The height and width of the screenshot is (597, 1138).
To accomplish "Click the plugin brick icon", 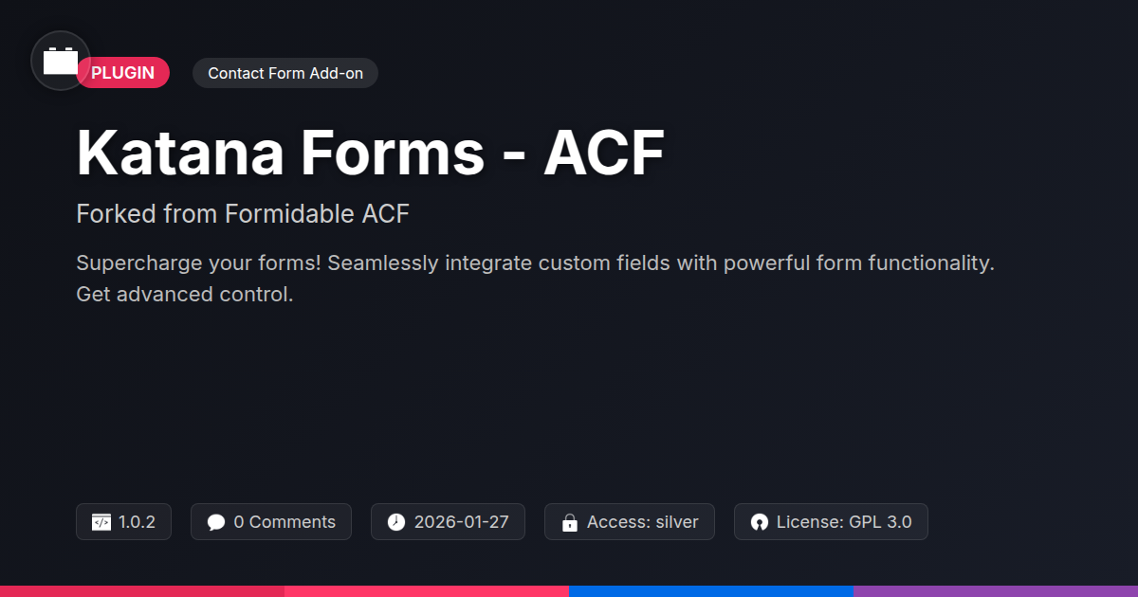I will click(x=61, y=62).
